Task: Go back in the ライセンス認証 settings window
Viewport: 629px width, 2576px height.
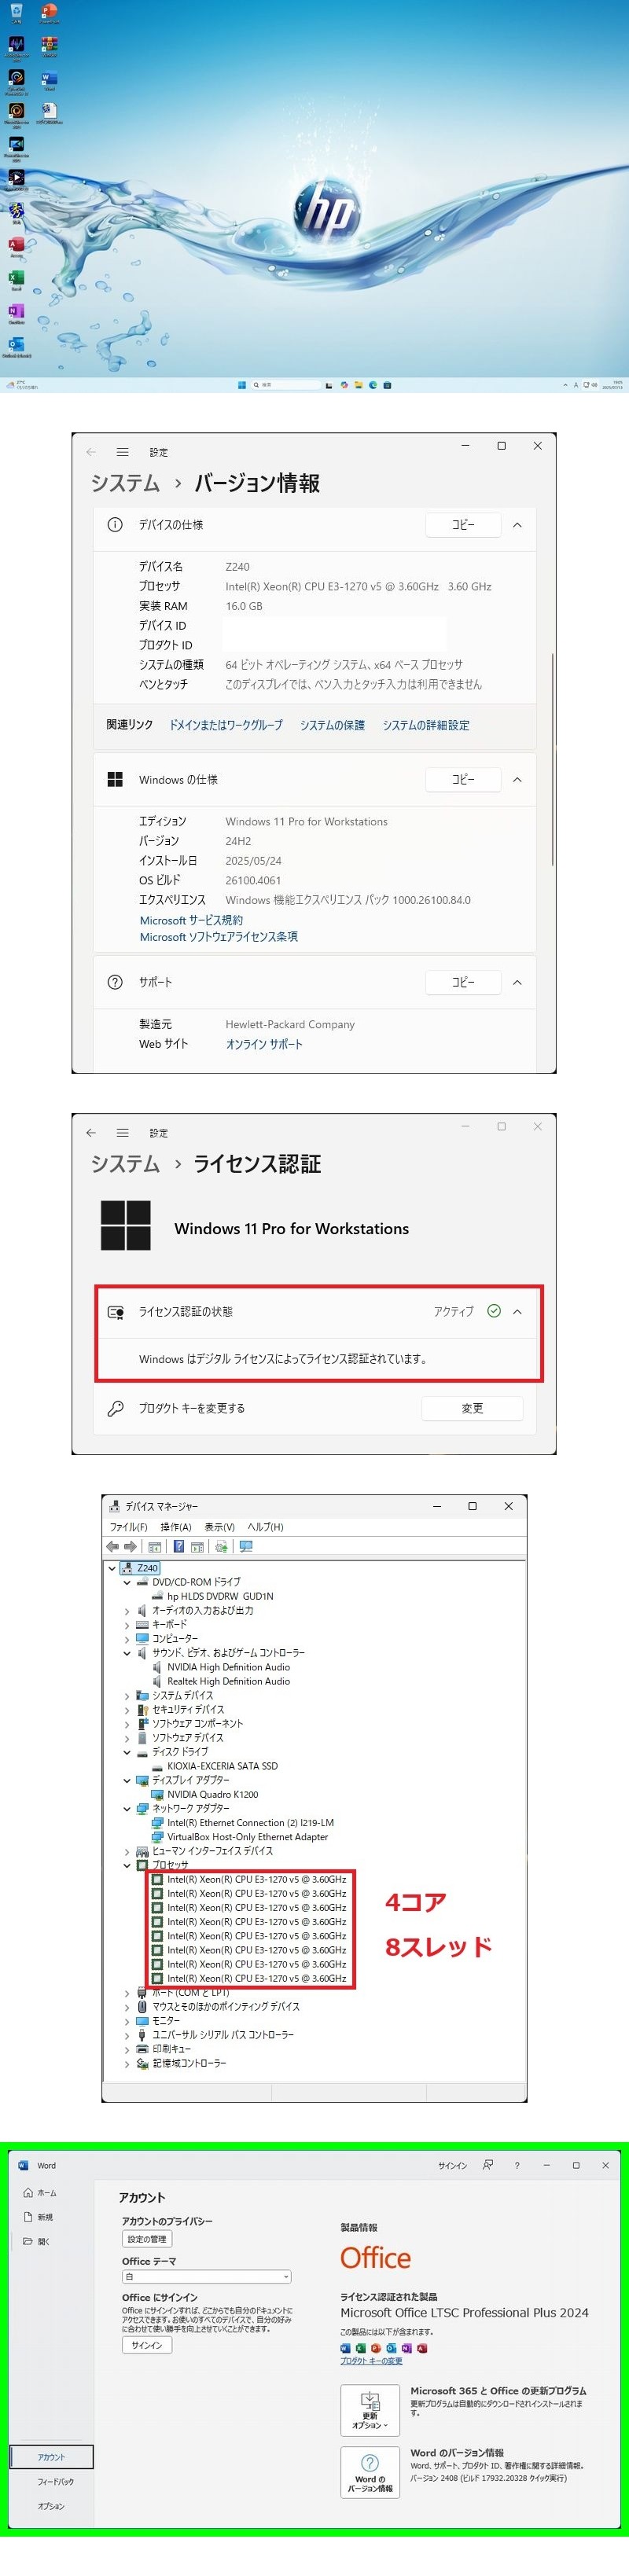Action: tap(91, 1133)
